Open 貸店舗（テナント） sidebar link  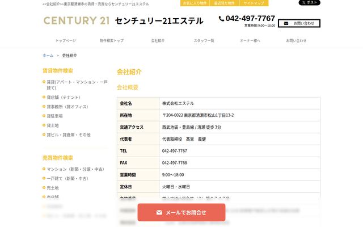pos(64,97)
